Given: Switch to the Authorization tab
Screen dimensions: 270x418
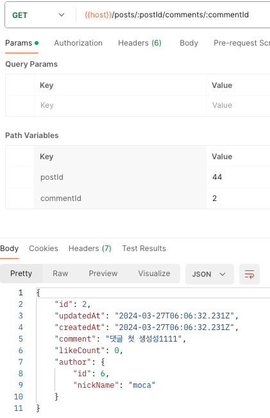Looking at the screenshot, I should (x=78, y=43).
